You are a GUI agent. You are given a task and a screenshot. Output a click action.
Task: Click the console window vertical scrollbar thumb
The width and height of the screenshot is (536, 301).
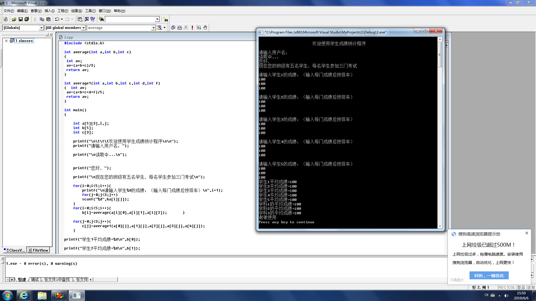click(440, 54)
